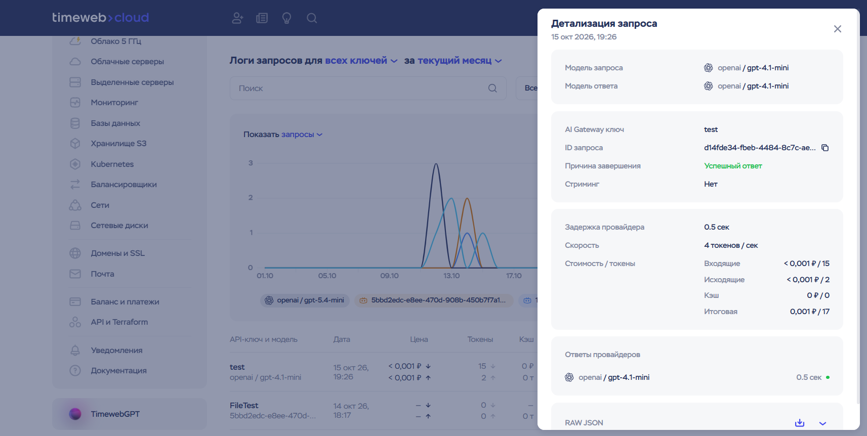Click the search magnifier in Поиск field

pos(492,89)
